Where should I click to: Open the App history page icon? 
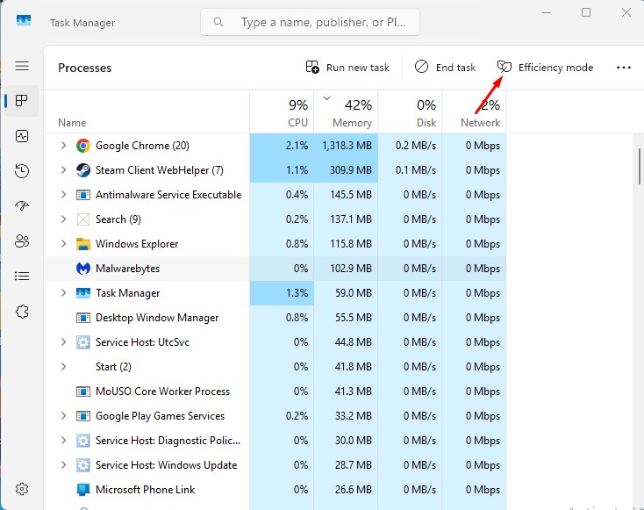click(x=22, y=171)
